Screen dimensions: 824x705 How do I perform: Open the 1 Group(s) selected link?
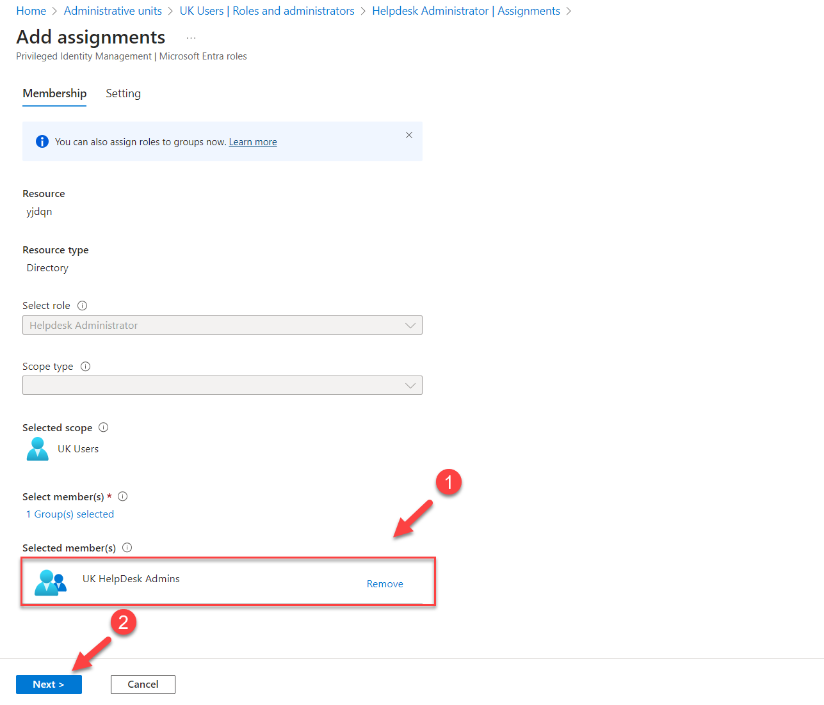coord(70,514)
